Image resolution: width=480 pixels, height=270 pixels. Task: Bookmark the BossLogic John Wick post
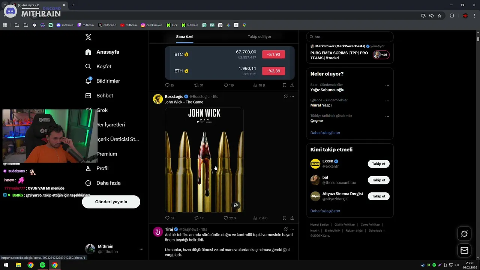click(x=285, y=218)
